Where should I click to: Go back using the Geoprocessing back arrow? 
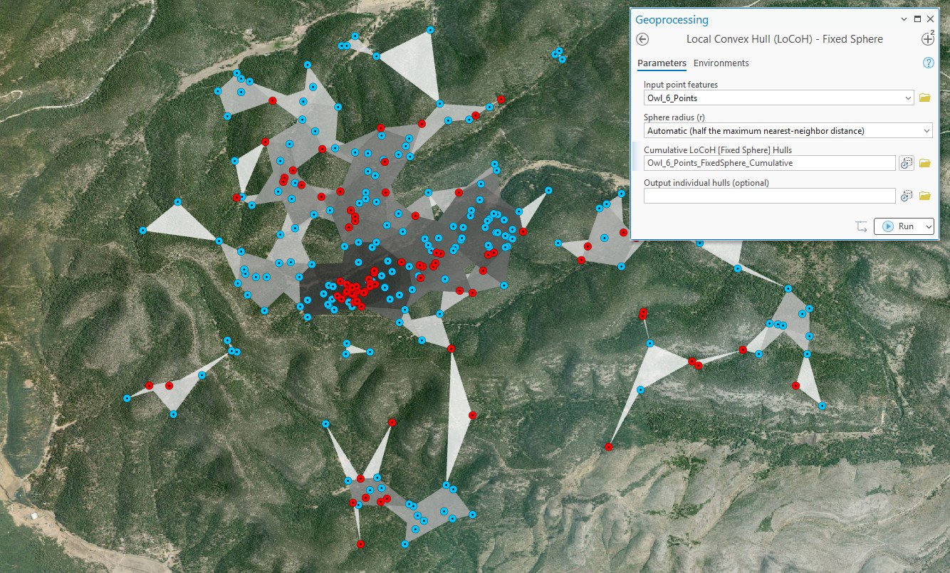point(642,39)
